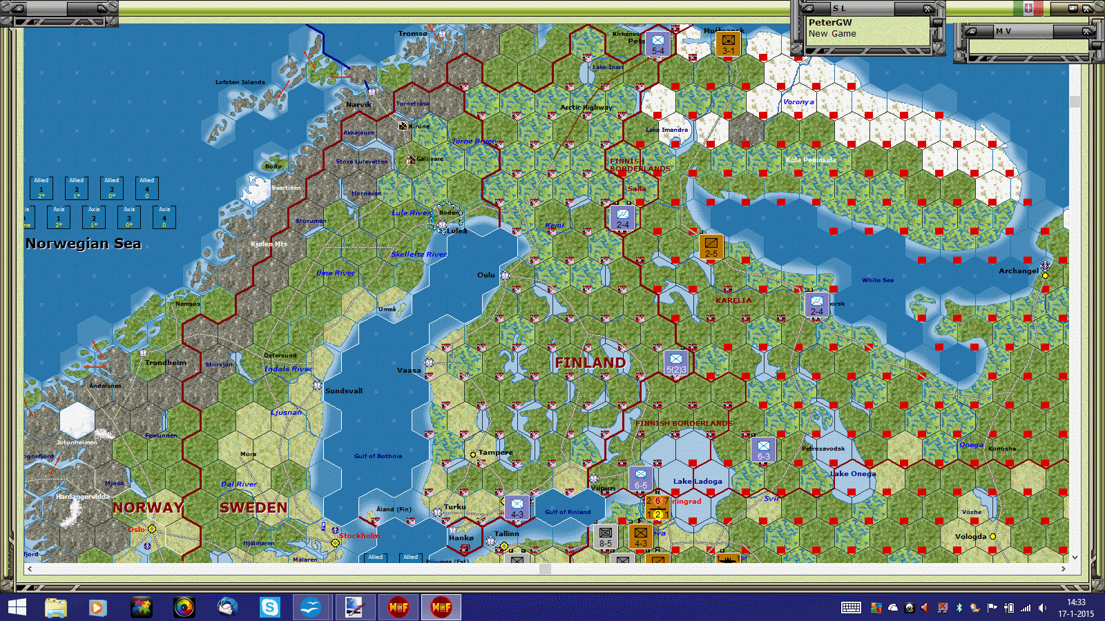
Task: Click the vertical map scrollbar thumb
Action: pyautogui.click(x=1075, y=101)
